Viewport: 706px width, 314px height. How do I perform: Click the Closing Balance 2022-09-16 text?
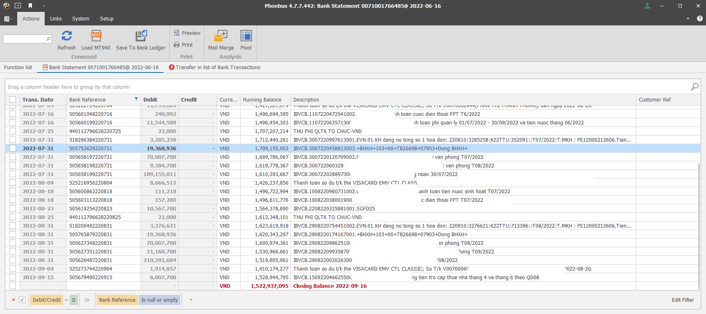(x=330, y=286)
